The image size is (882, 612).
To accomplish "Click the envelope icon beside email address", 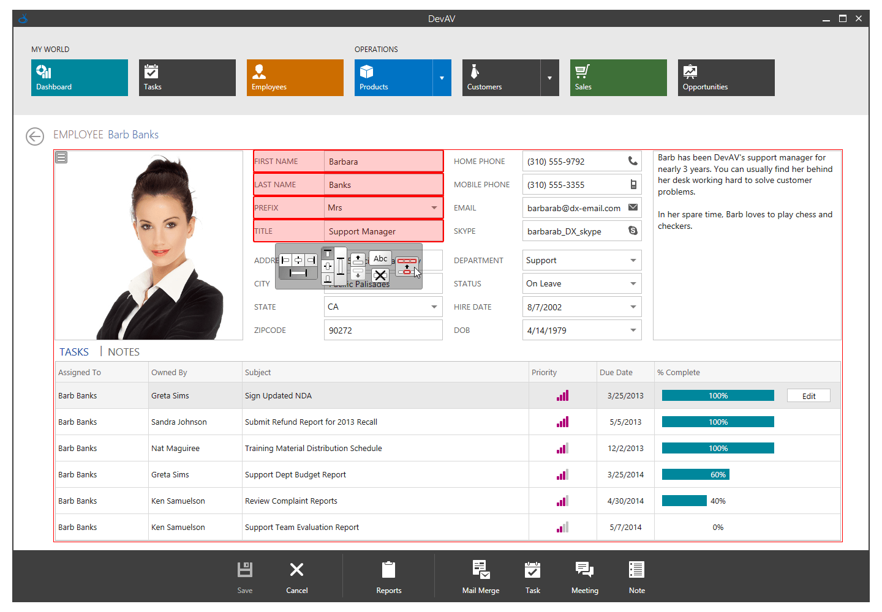I will (x=633, y=207).
